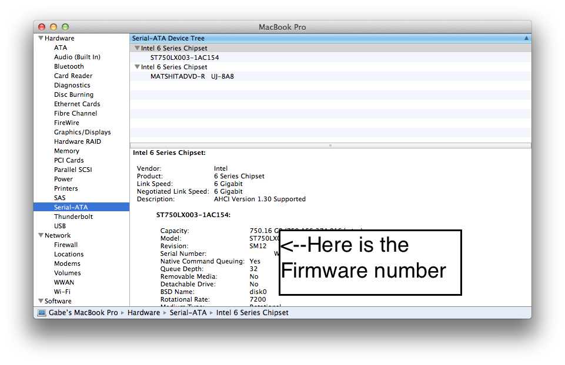The image size is (565, 365).
Task: Select FireWire in the sidebar
Action: [x=66, y=123]
